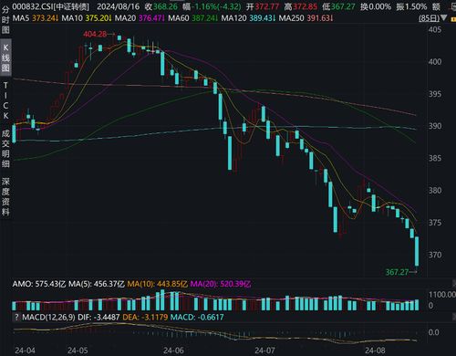The width and height of the screenshot is (456, 356).
Task: Click the MACD: -0.6617 value
Action: (x=197, y=318)
